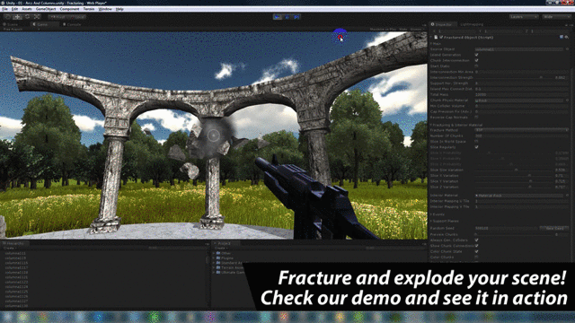Toggle Start Static checkbox
The height and width of the screenshot is (323, 575).
(x=477, y=65)
